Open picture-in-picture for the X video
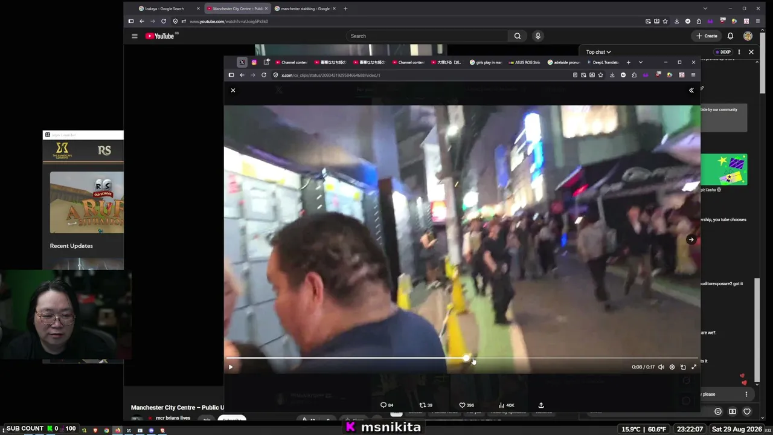This screenshot has width=773, height=435. click(683, 367)
